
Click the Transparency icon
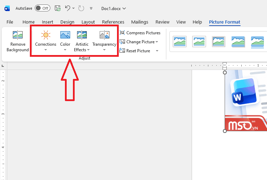click(x=105, y=35)
